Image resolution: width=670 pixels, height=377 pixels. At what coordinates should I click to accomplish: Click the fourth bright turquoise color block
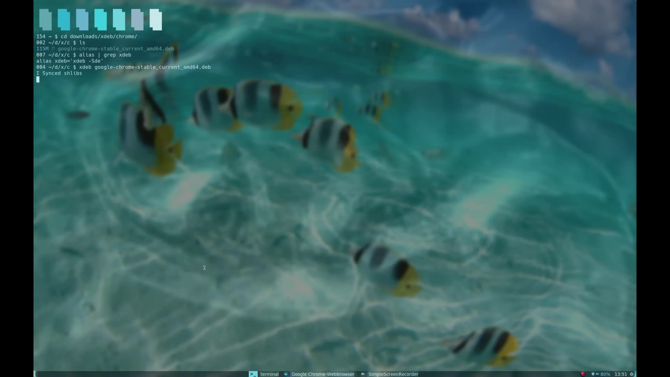(100, 20)
